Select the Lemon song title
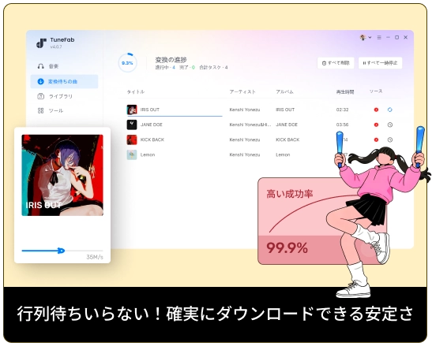The image size is (432, 346). pos(148,154)
